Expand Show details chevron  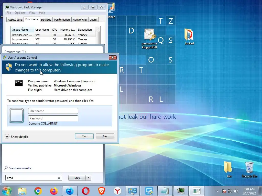pyautogui.click(x=7, y=137)
